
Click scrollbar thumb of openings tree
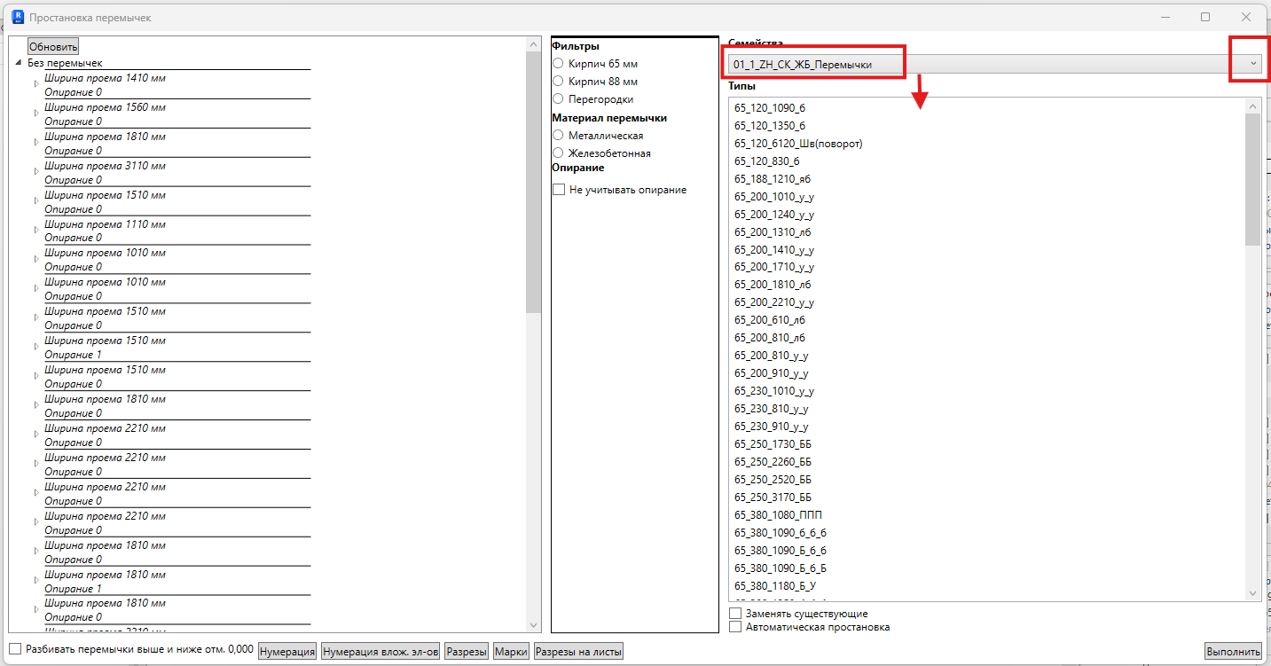coord(533,182)
